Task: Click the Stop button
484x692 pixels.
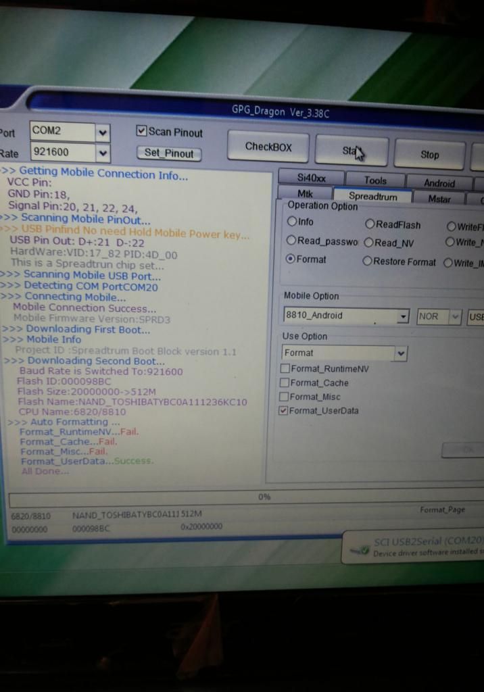Action: tap(429, 155)
